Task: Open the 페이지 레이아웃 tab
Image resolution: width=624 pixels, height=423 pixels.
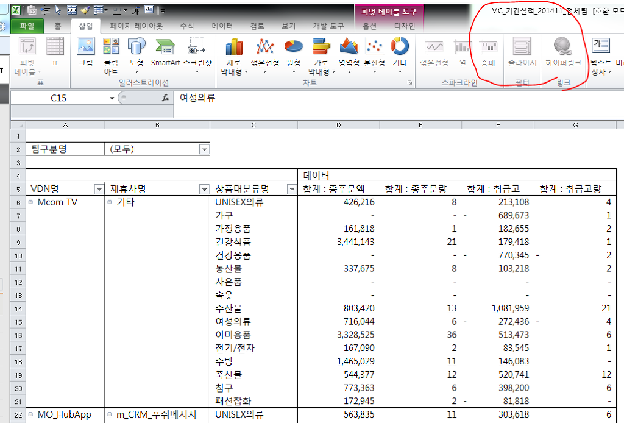Action: [x=136, y=26]
